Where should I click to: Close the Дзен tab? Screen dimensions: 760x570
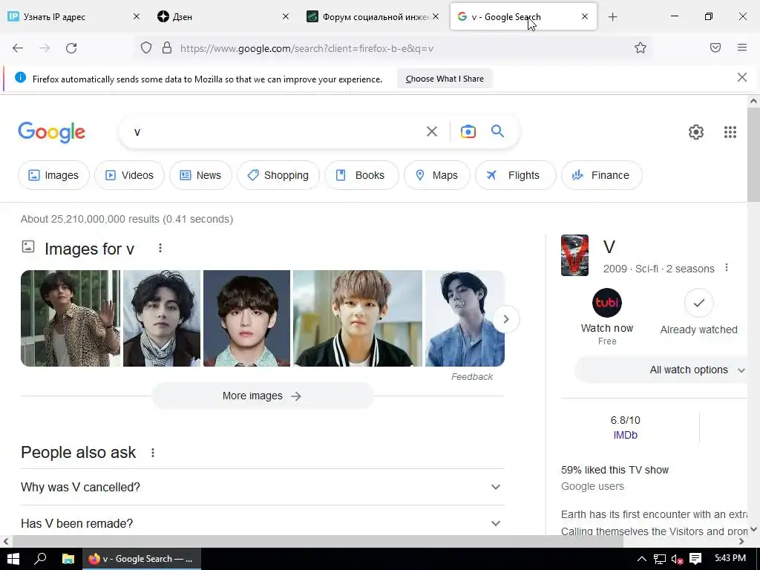[x=286, y=16]
